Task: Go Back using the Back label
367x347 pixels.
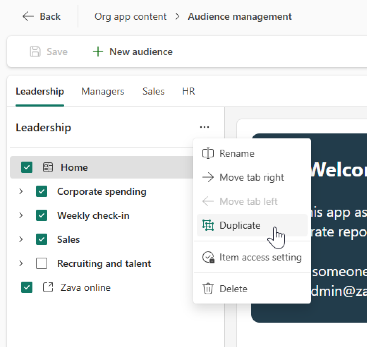Action: click(x=50, y=16)
